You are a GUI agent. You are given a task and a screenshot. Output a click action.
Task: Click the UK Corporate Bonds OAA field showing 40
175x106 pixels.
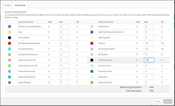point(149,49)
